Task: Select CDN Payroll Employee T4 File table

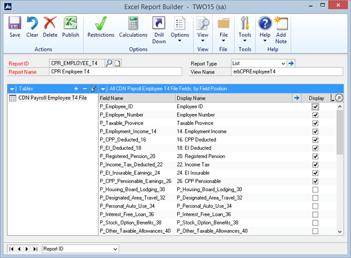Action: pyautogui.click(x=52, y=98)
